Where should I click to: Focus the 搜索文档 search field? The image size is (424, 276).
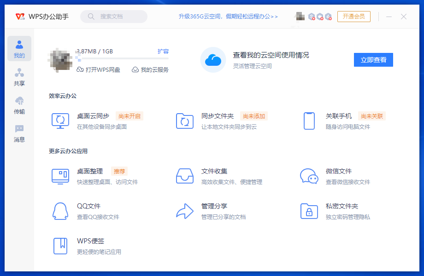click(x=114, y=17)
